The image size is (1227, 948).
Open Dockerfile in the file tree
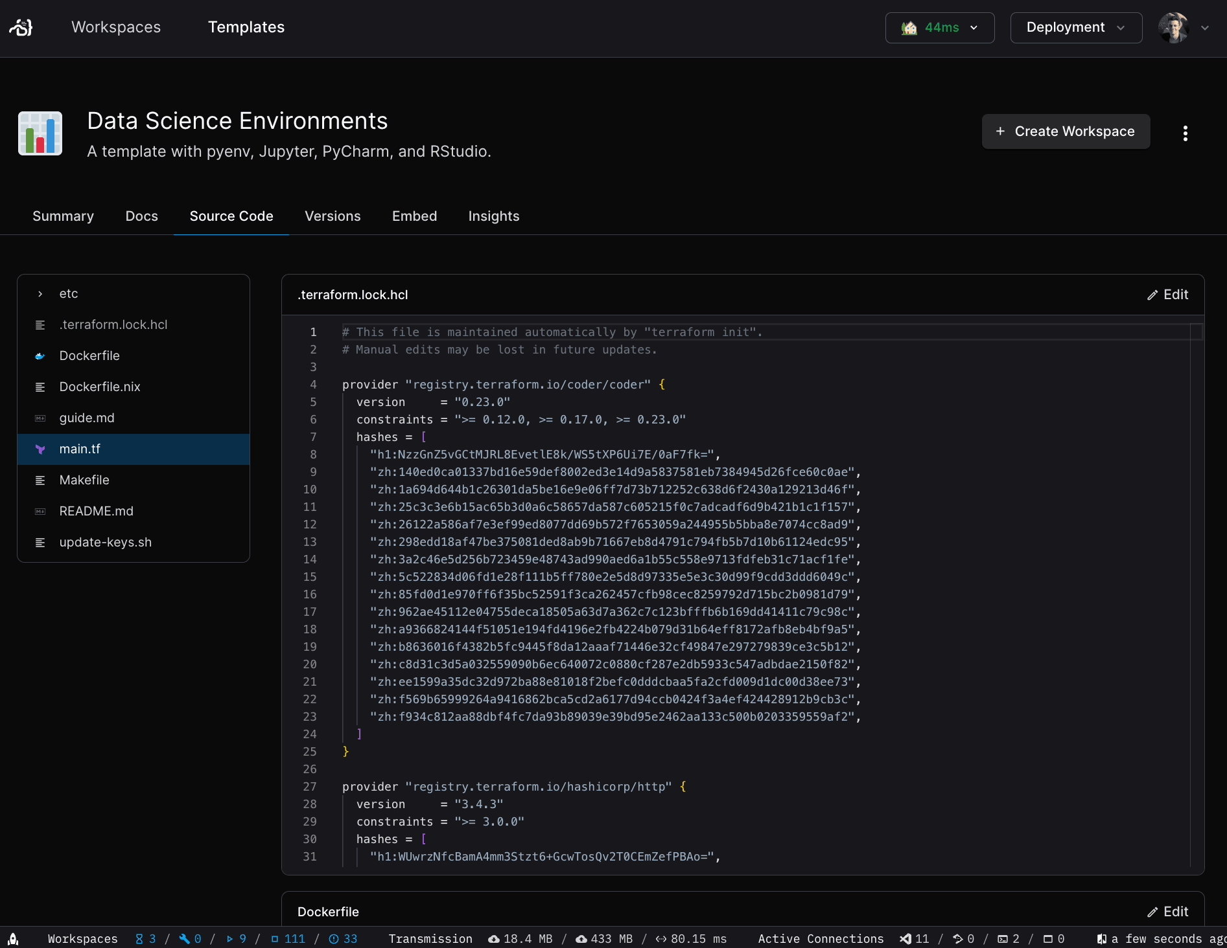click(134, 356)
